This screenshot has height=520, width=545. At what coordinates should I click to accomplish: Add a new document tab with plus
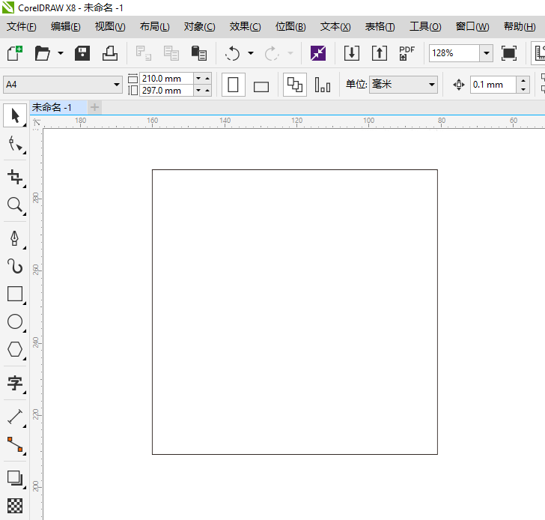[94, 107]
